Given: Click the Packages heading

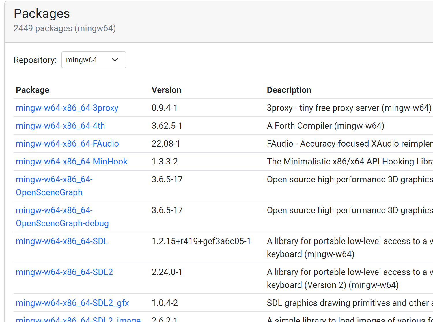Looking at the screenshot, I should coord(42,14).
